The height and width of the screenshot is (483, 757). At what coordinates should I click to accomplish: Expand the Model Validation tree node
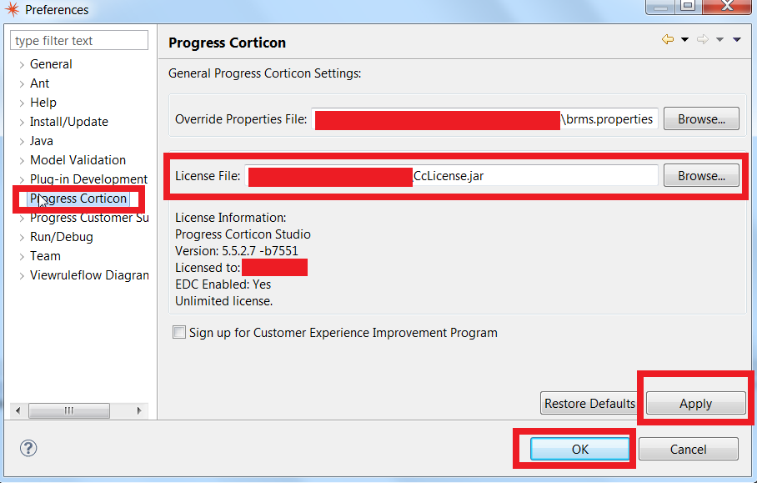[22, 160]
